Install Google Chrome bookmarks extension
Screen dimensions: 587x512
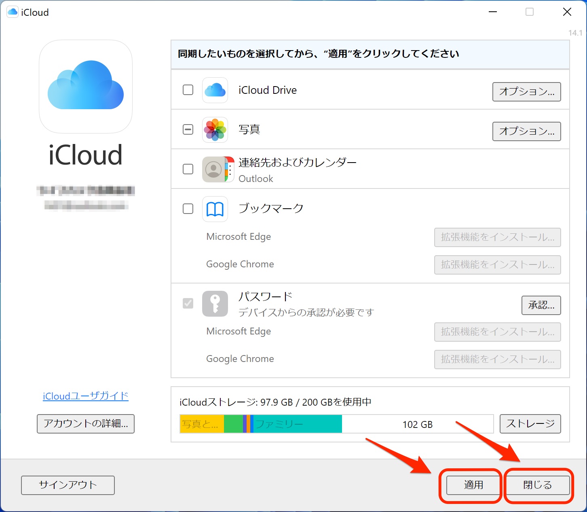tap(497, 265)
